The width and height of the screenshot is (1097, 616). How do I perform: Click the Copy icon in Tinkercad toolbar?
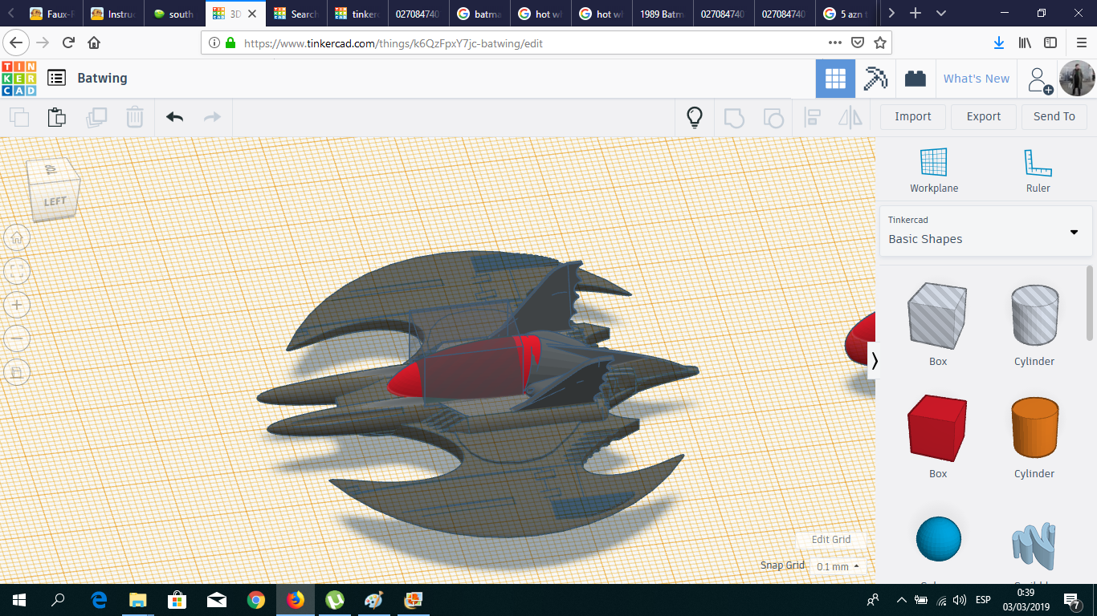[x=18, y=117]
